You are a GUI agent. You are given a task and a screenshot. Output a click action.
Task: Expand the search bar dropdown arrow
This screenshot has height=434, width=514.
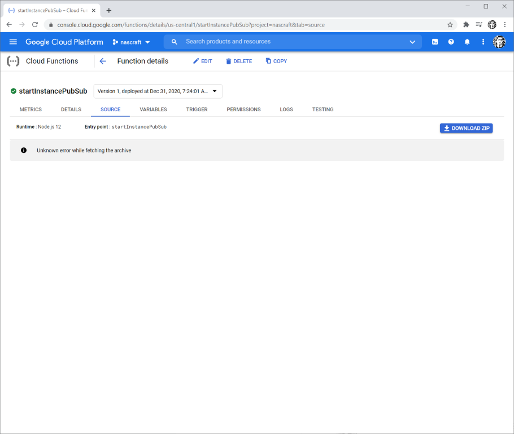click(x=412, y=42)
